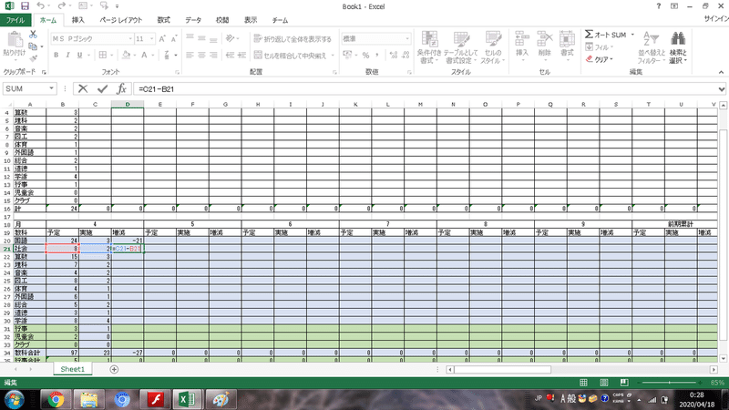729x410 pixels.
Task: Confirm formula entry with checkmark button
Action: [x=102, y=88]
